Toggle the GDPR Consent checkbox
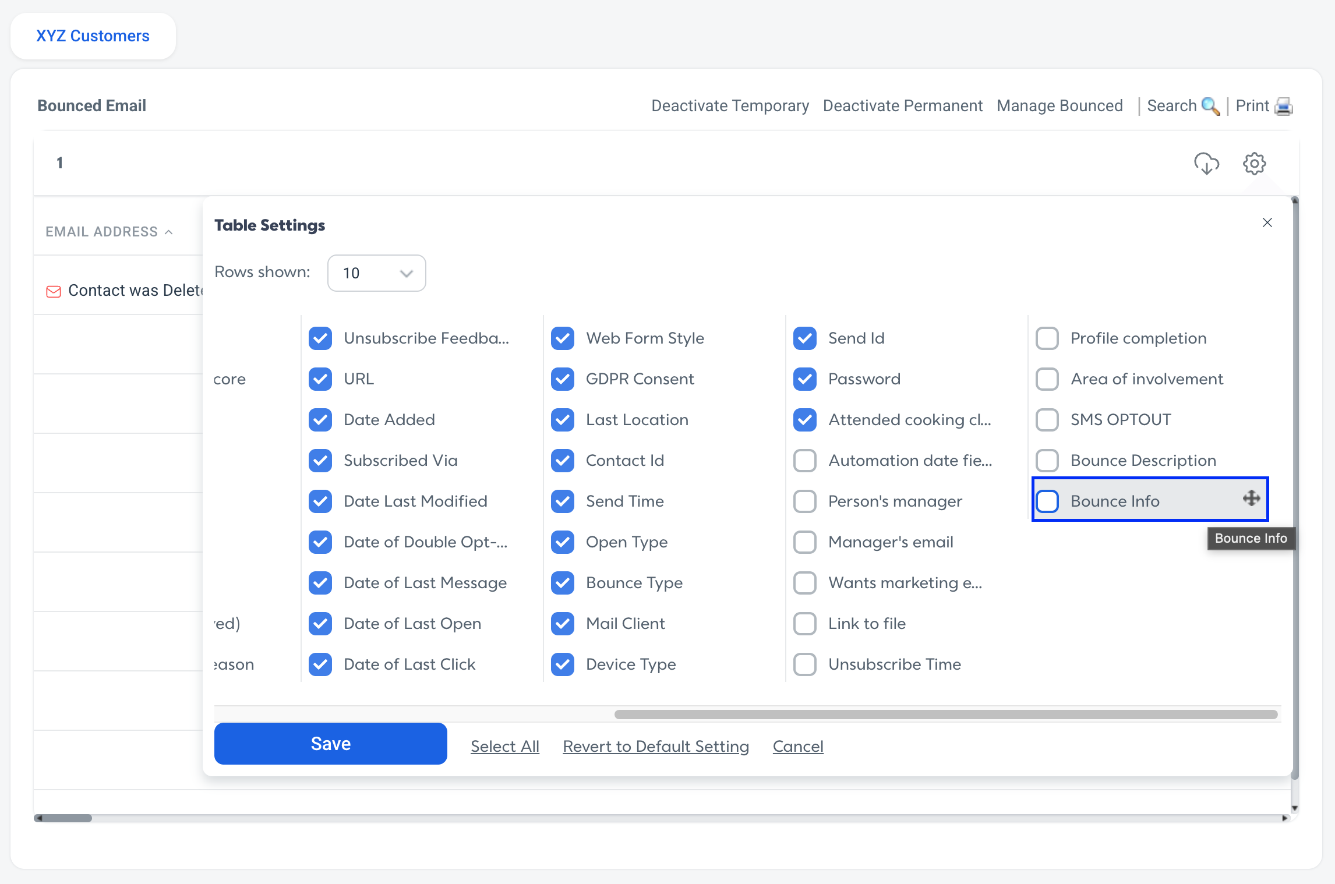Image resolution: width=1335 pixels, height=884 pixels. point(563,379)
